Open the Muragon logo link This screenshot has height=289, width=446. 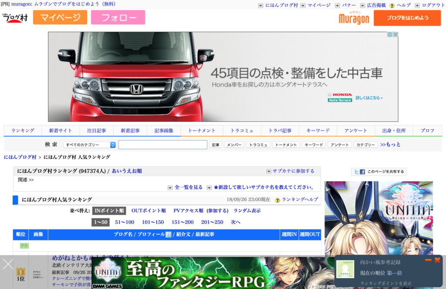coord(354,18)
